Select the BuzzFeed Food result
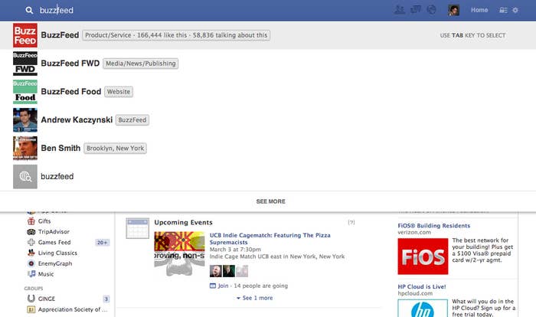 pyautogui.click(x=268, y=92)
